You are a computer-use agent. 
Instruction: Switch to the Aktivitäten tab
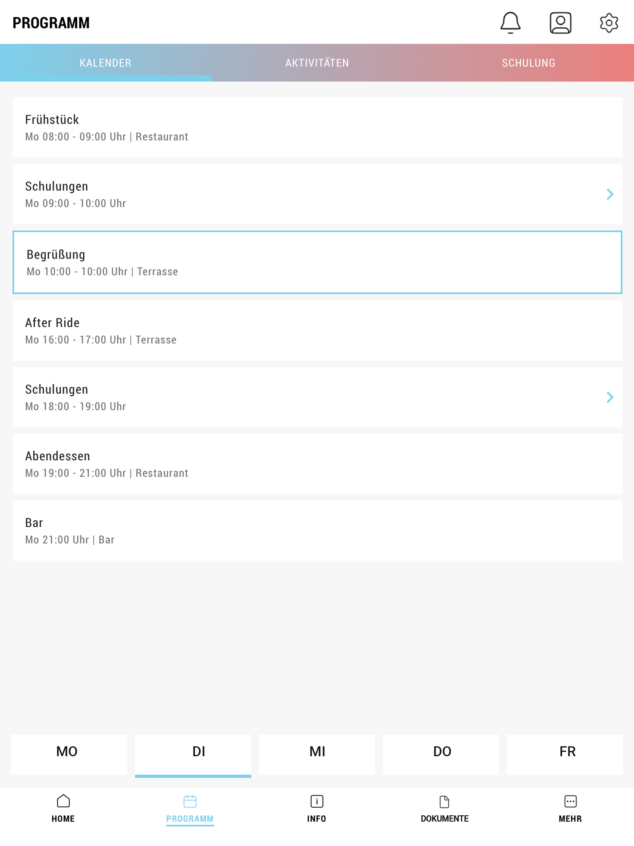(317, 63)
